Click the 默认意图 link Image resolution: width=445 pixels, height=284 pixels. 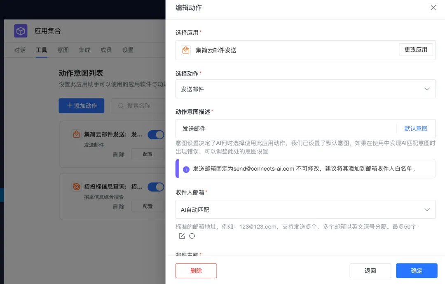tap(416, 129)
